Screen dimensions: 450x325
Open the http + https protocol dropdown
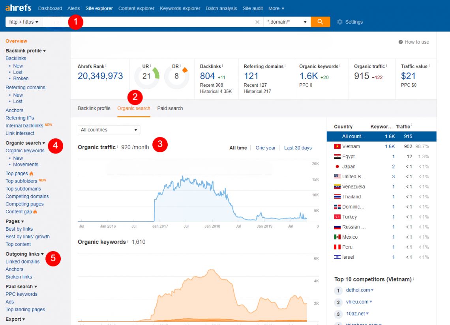[24, 22]
